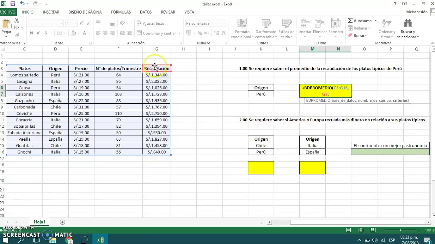Cut selection using the scissors icon

[x=17, y=21]
